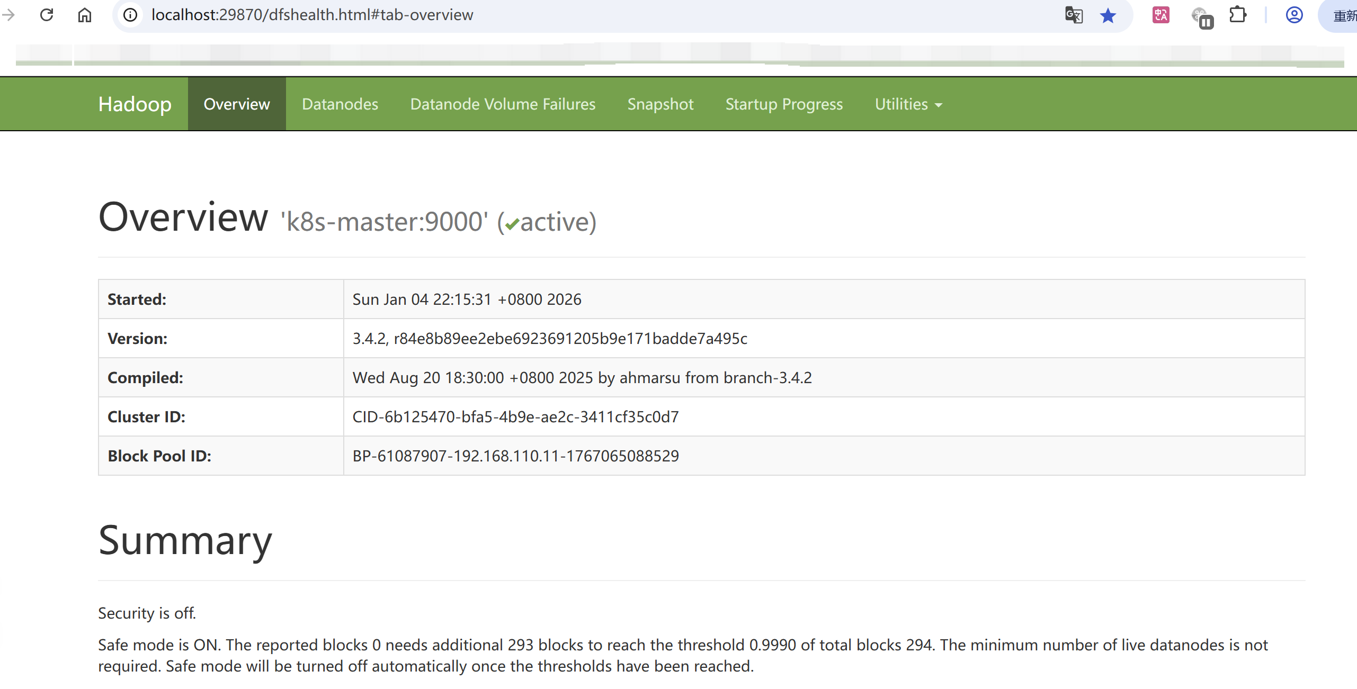The width and height of the screenshot is (1357, 689).
Task: Click the browser reload icon
Action: pyautogui.click(x=47, y=15)
